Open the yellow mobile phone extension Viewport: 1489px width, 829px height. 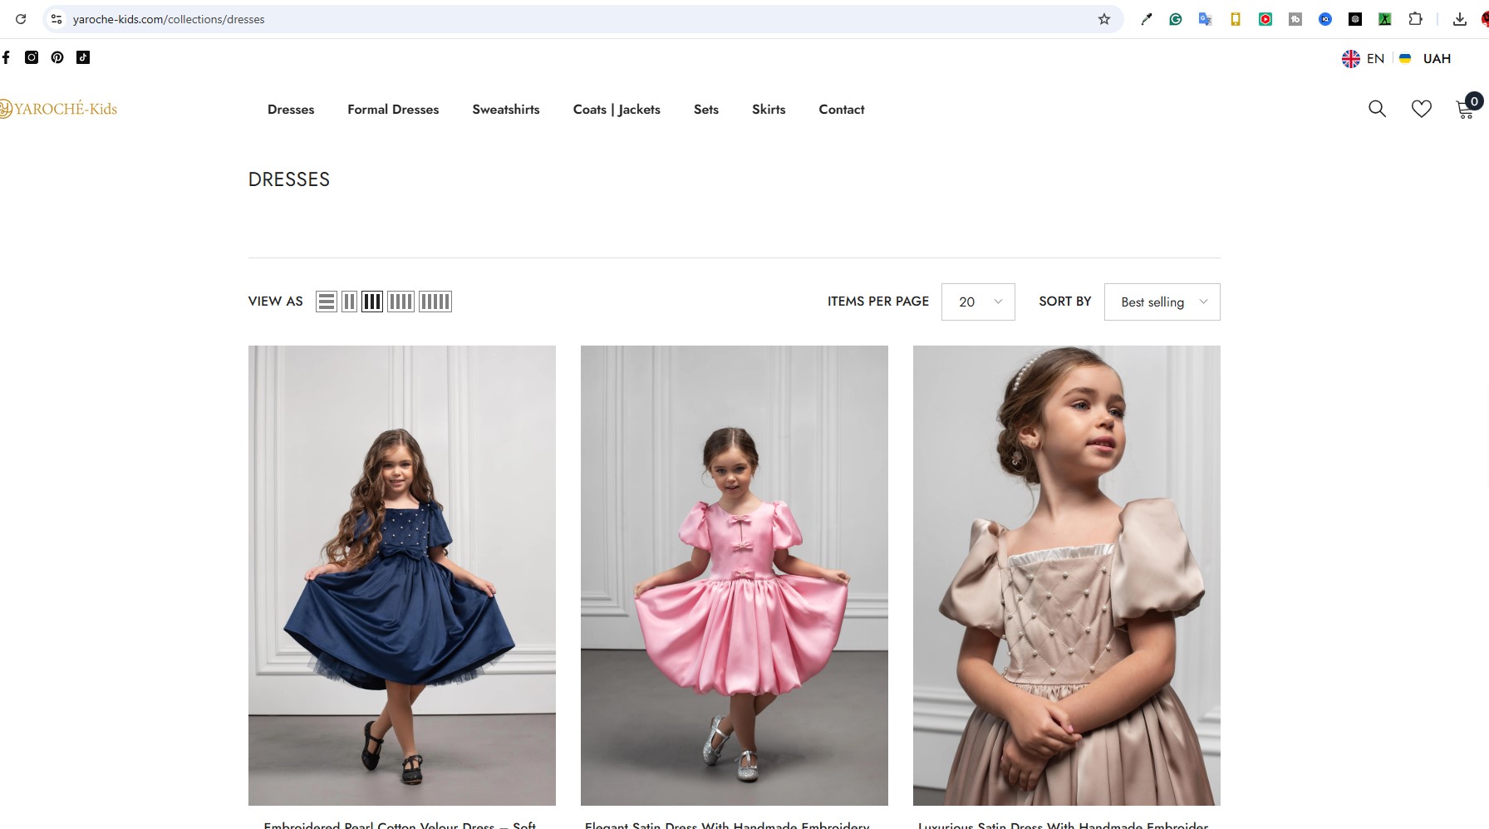click(x=1236, y=19)
